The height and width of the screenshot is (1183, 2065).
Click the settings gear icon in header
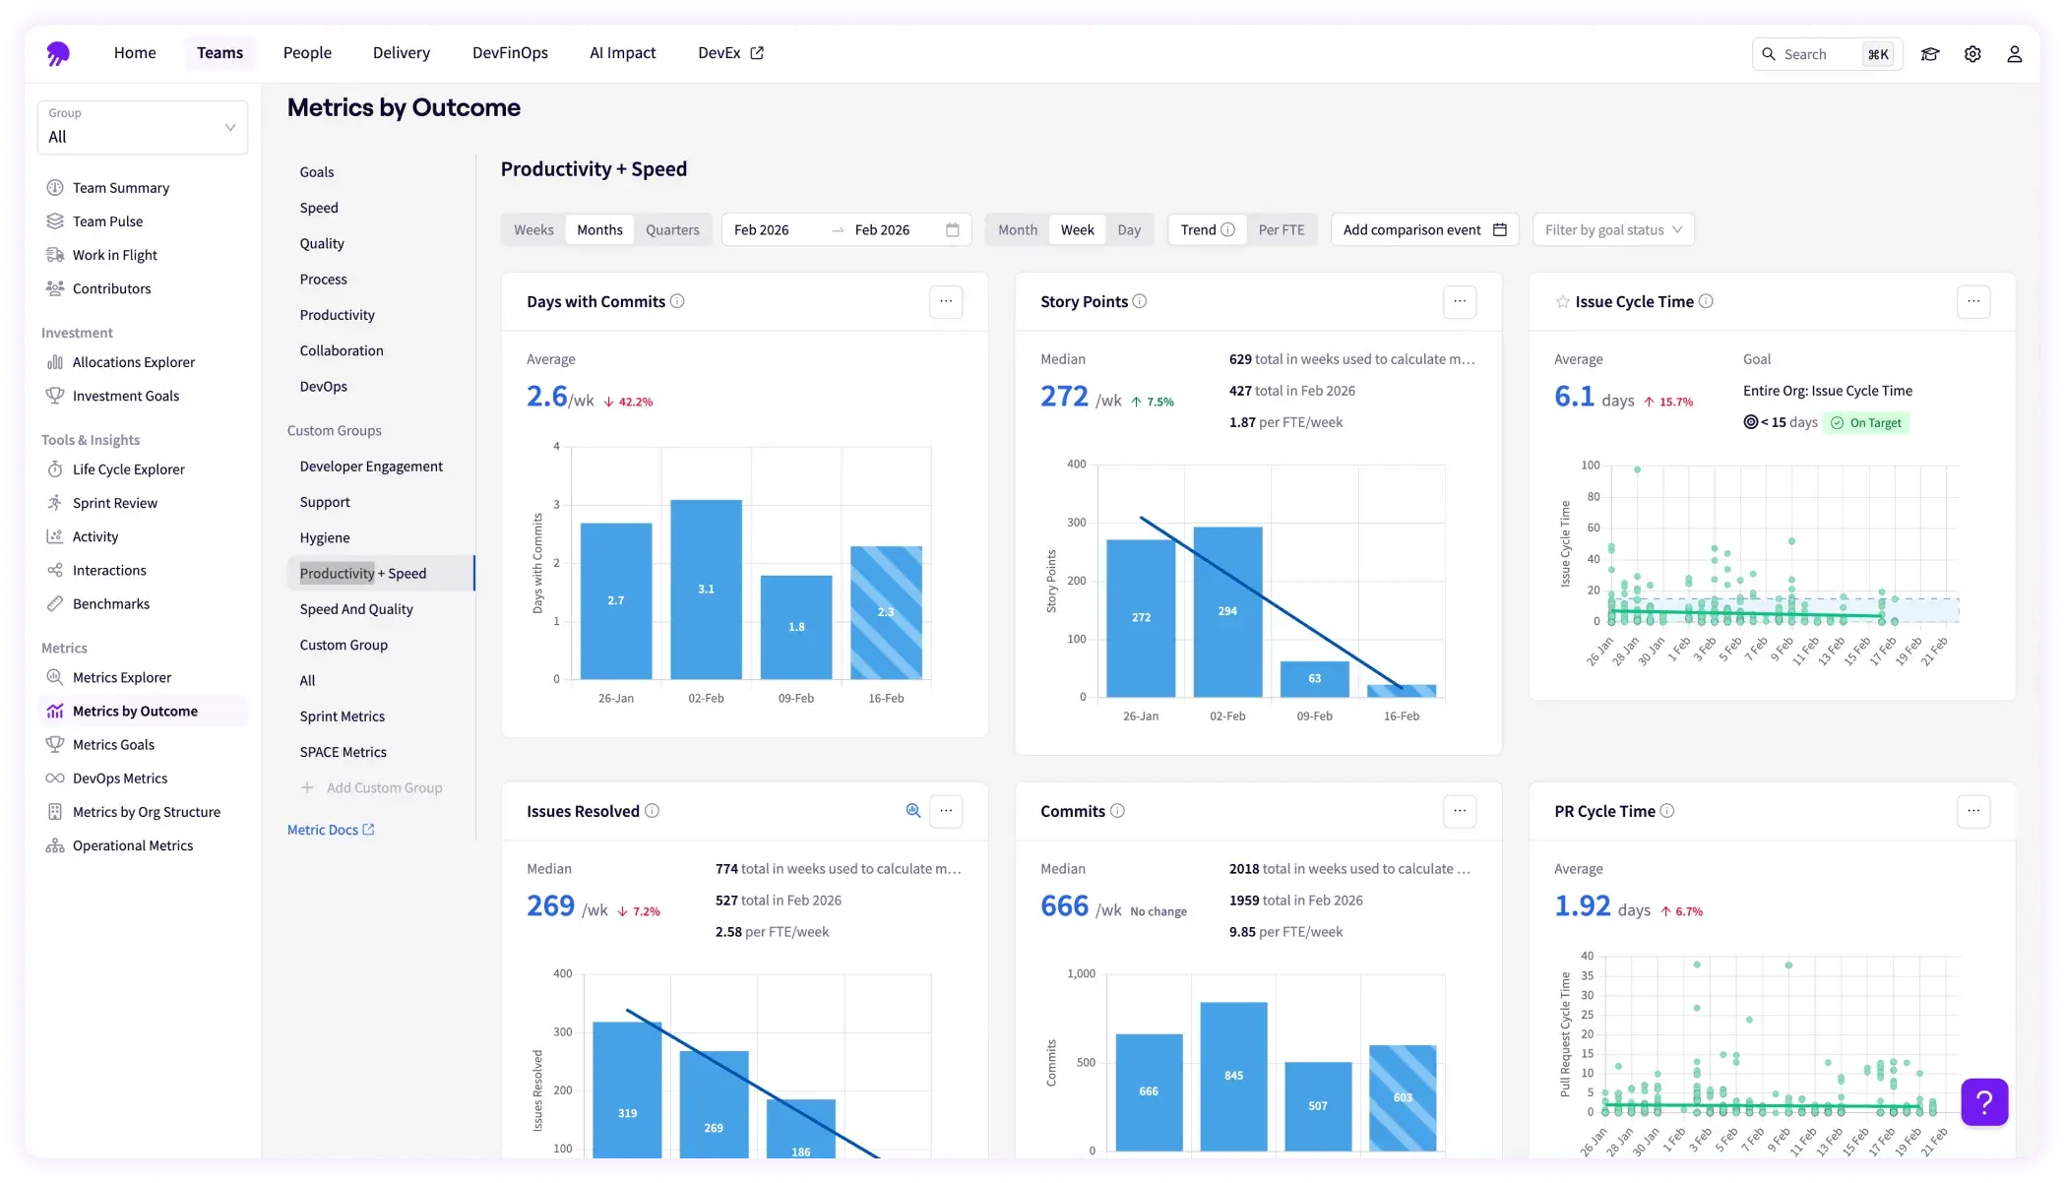1972,54
